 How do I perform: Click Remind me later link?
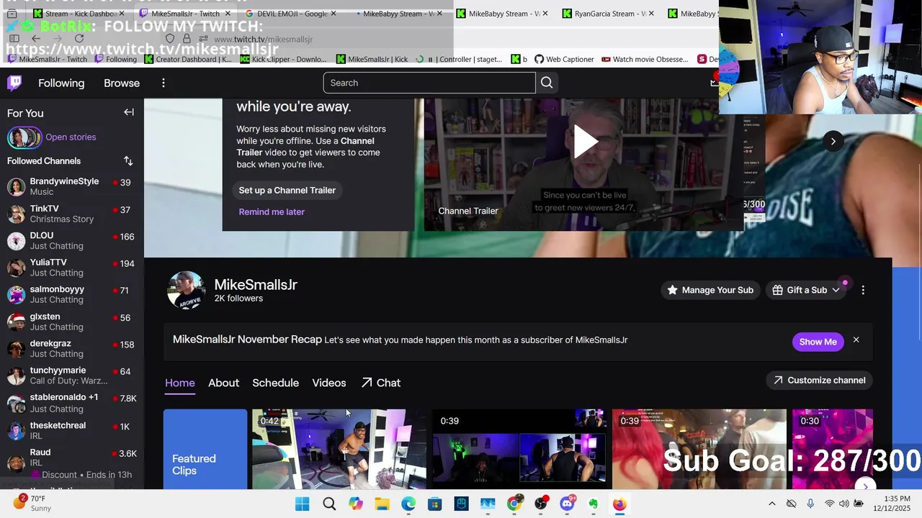point(272,212)
